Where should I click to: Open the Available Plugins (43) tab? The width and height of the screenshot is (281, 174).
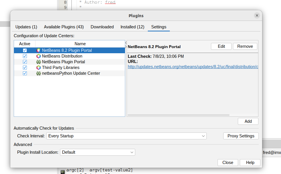click(x=64, y=27)
